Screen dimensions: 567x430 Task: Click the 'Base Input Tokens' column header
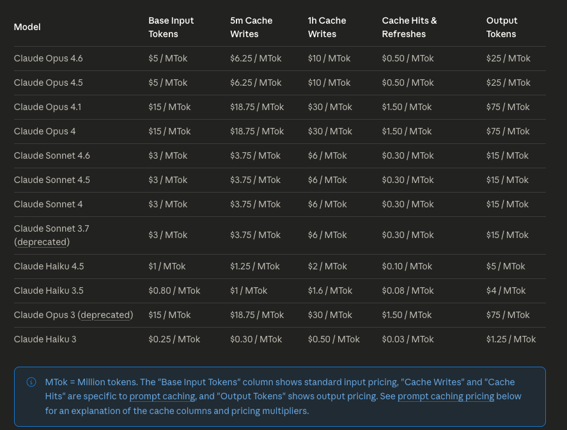171,27
